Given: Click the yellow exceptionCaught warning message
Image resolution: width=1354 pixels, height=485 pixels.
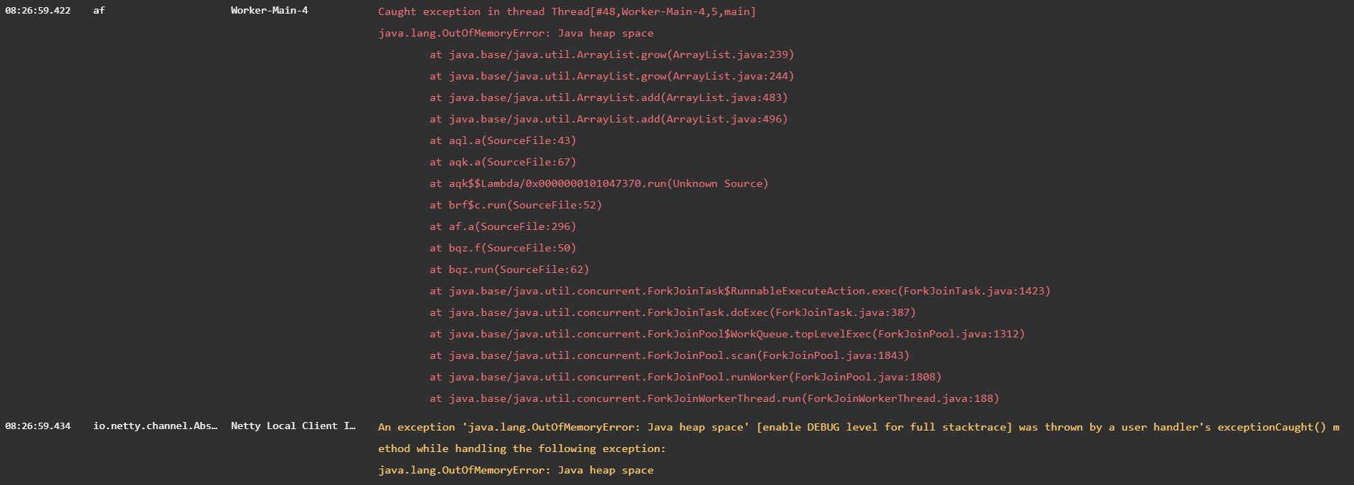Looking at the screenshot, I should (x=858, y=427).
